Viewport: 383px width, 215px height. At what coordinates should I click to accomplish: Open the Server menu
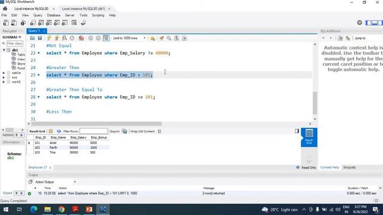point(69,15)
